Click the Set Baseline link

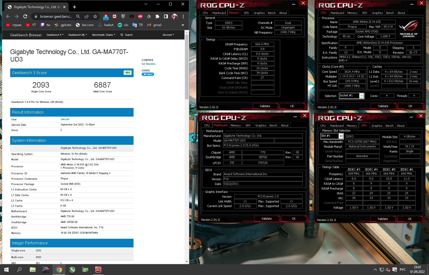(149, 64)
